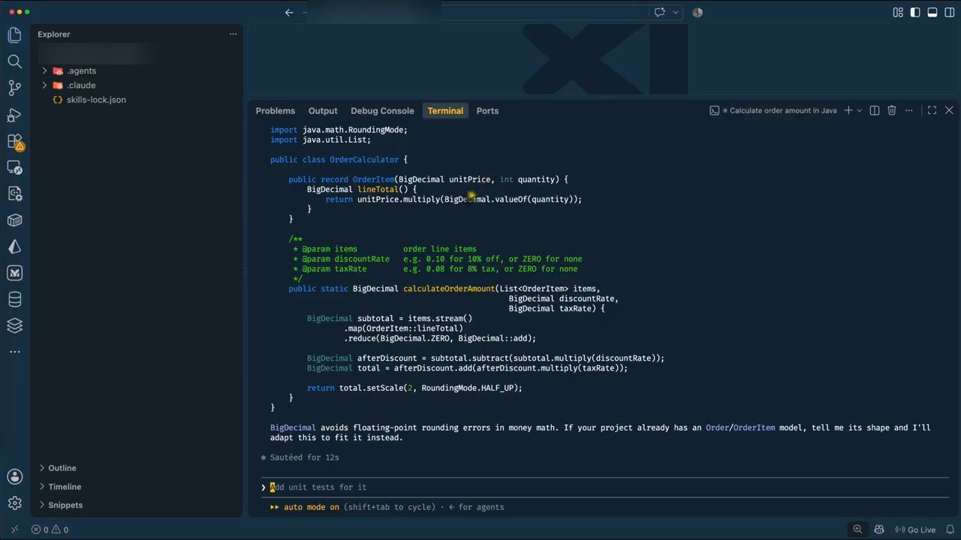Click the zoom magnifier in status bar
Screen dimensions: 961x540
[x=857, y=529]
